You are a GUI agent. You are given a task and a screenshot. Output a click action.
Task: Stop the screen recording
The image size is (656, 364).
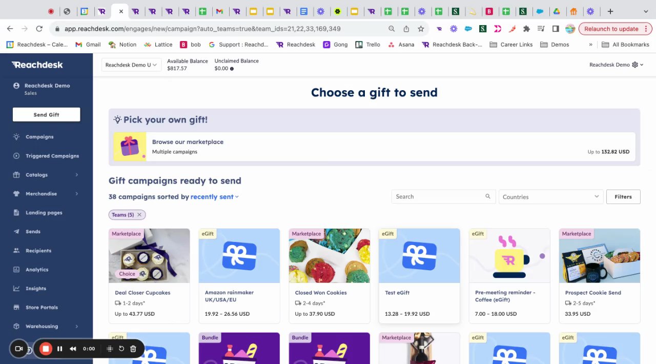click(46, 349)
